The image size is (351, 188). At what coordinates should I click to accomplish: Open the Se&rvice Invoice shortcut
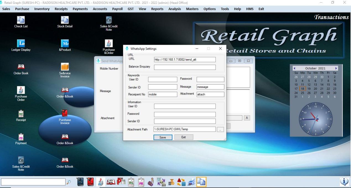click(65, 70)
